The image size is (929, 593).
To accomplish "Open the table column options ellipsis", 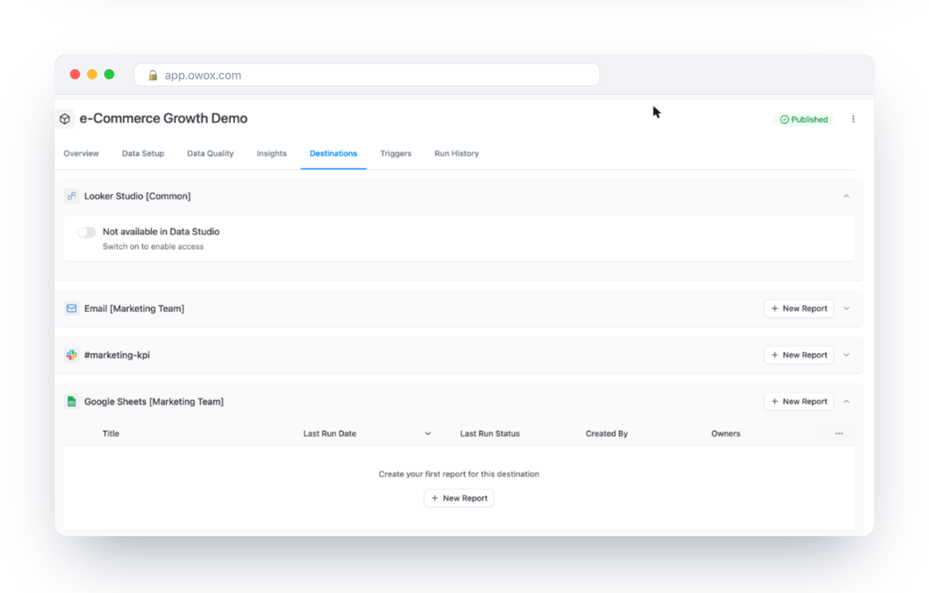I will [839, 434].
